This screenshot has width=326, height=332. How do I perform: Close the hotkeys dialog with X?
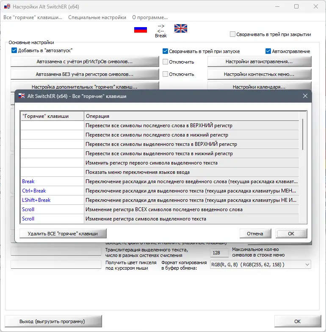pos(305,96)
